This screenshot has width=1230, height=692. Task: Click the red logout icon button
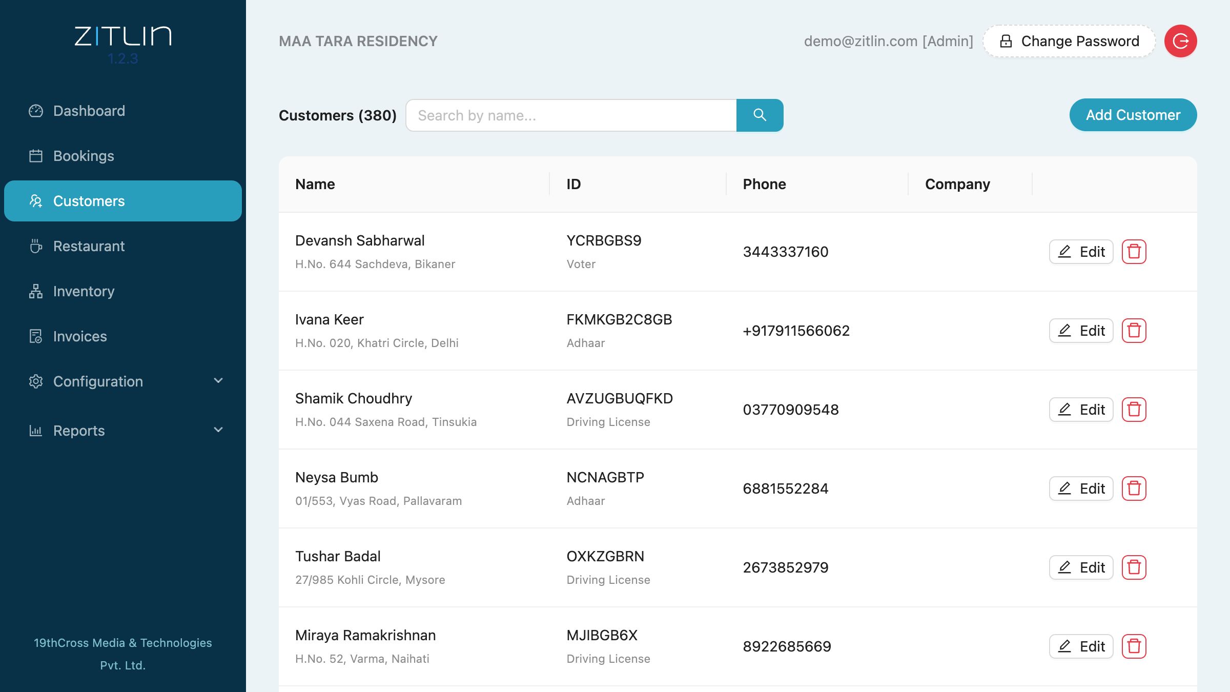[x=1180, y=41]
